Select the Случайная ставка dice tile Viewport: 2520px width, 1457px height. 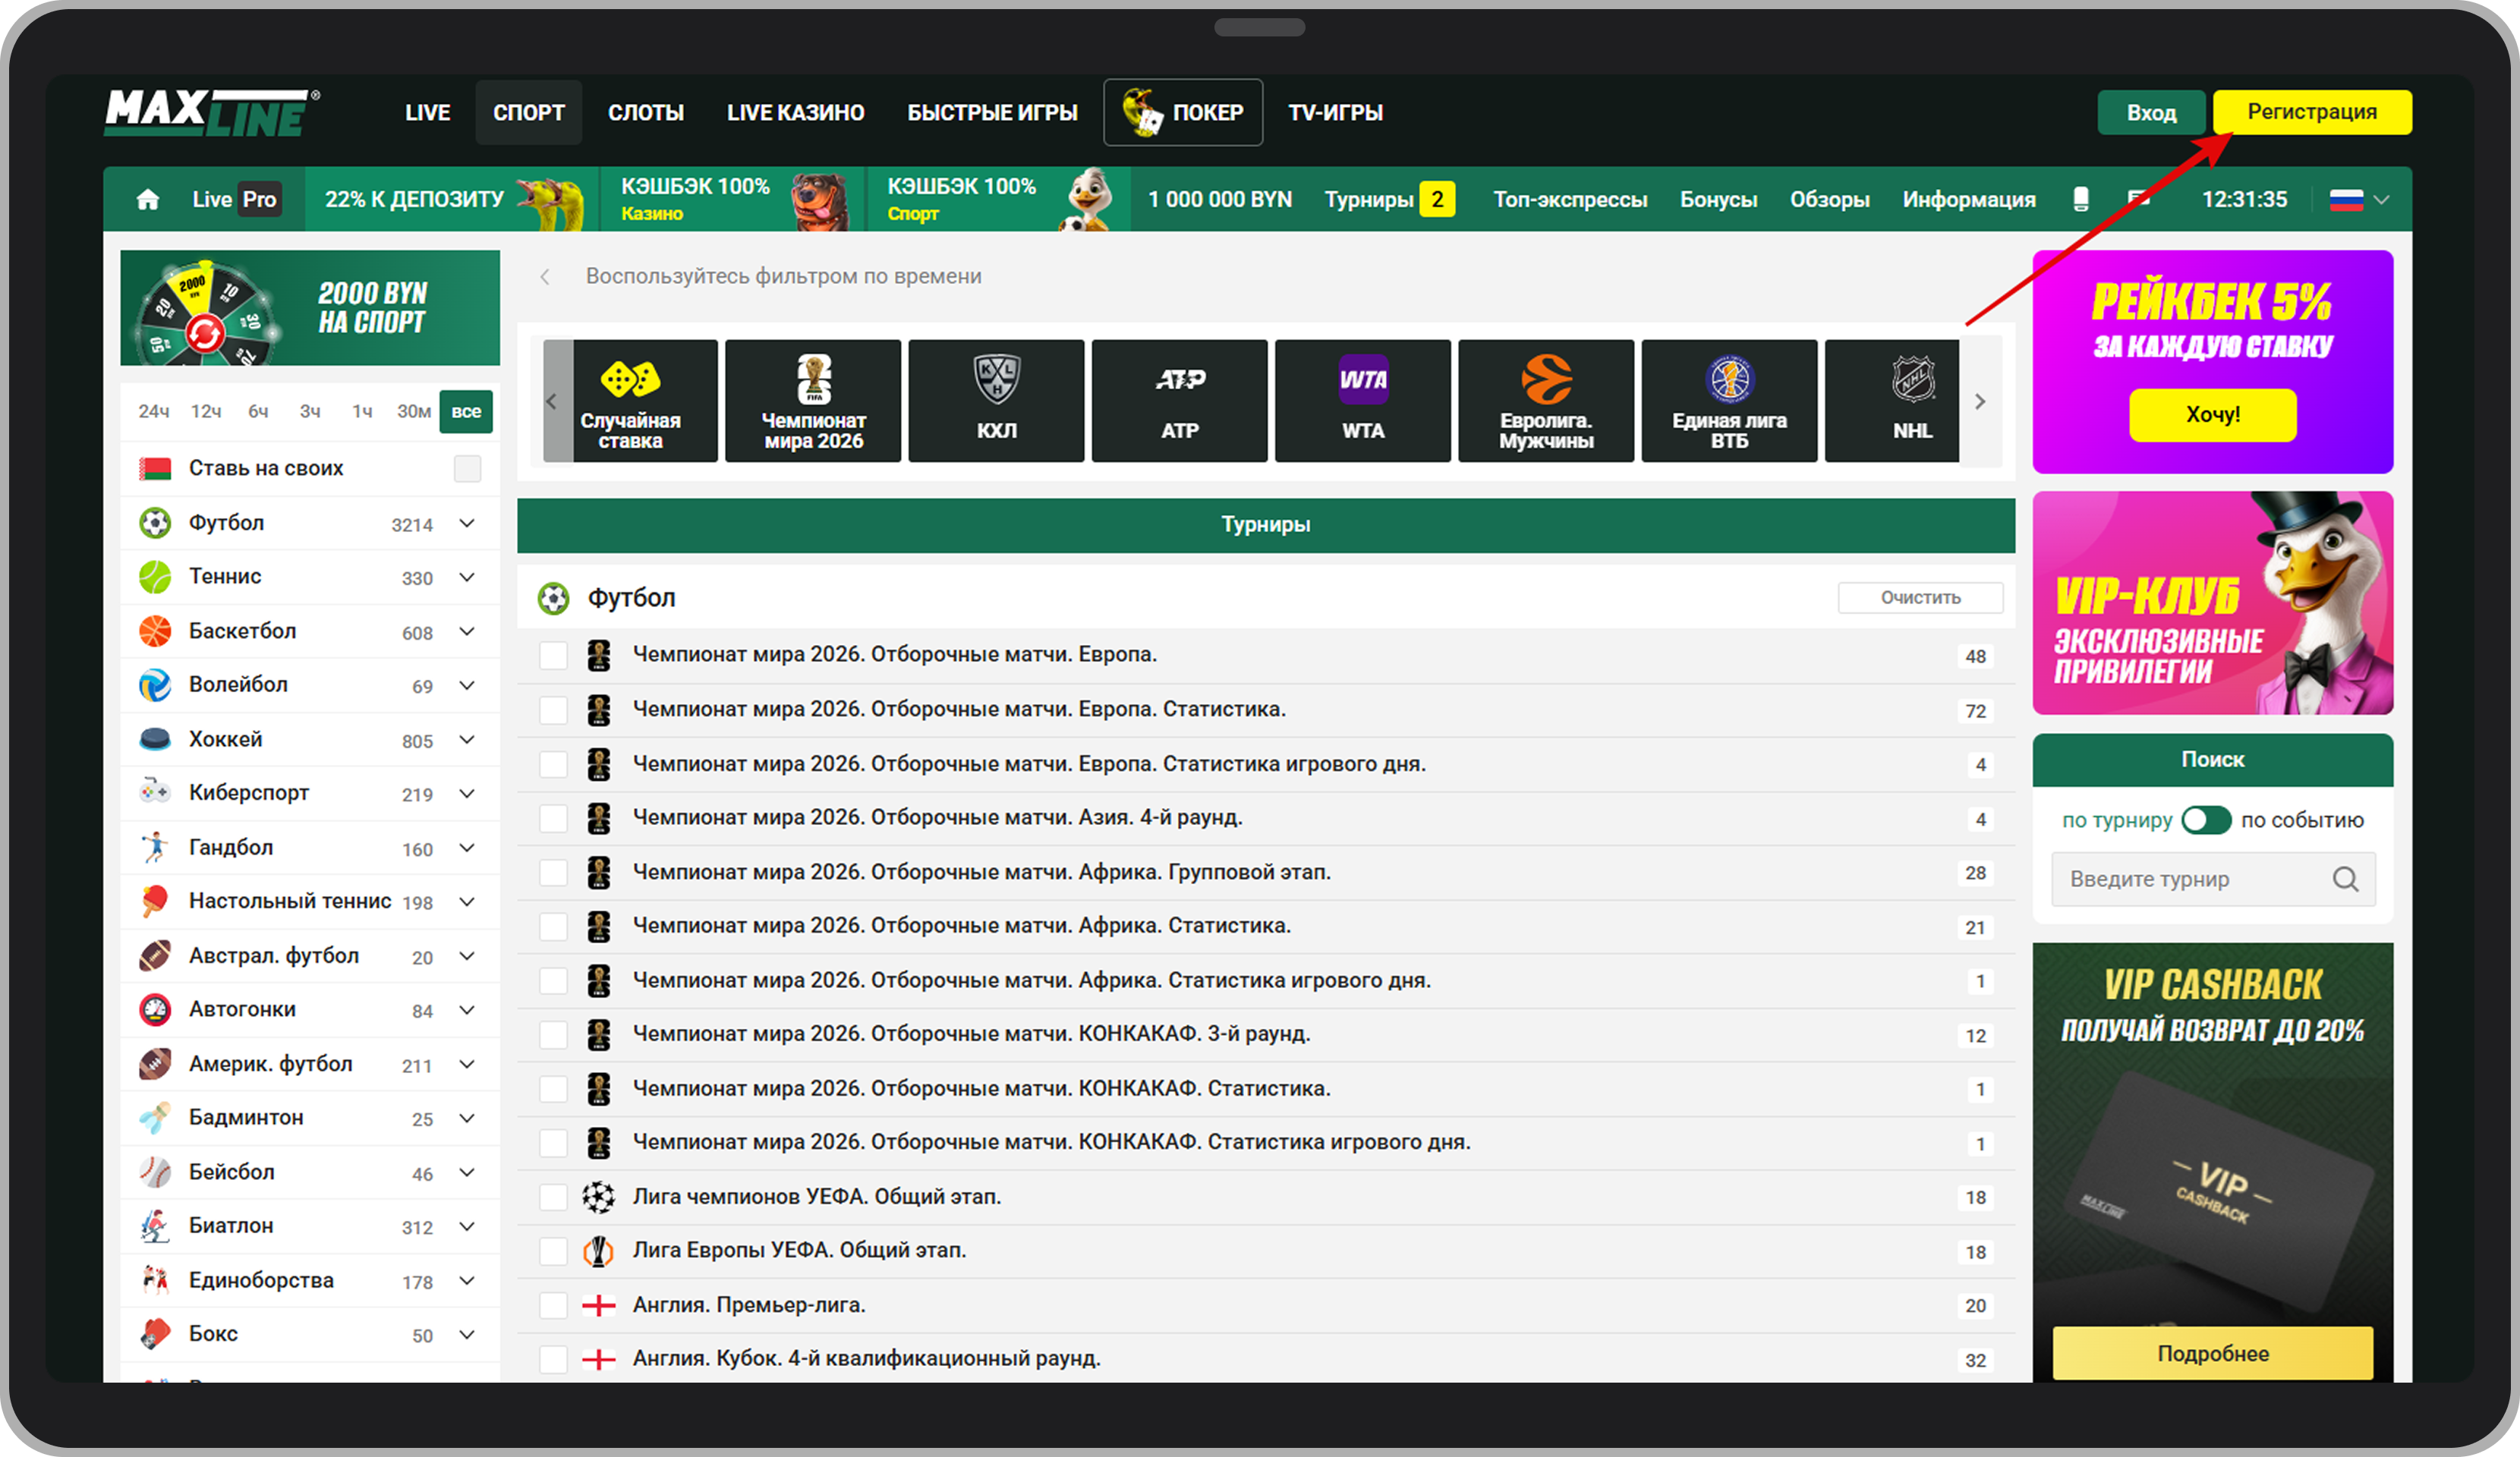pos(630,401)
